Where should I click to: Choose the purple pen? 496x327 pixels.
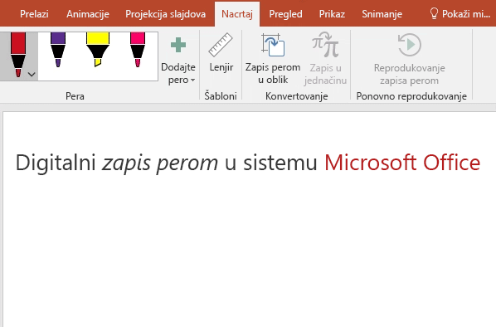(58, 50)
